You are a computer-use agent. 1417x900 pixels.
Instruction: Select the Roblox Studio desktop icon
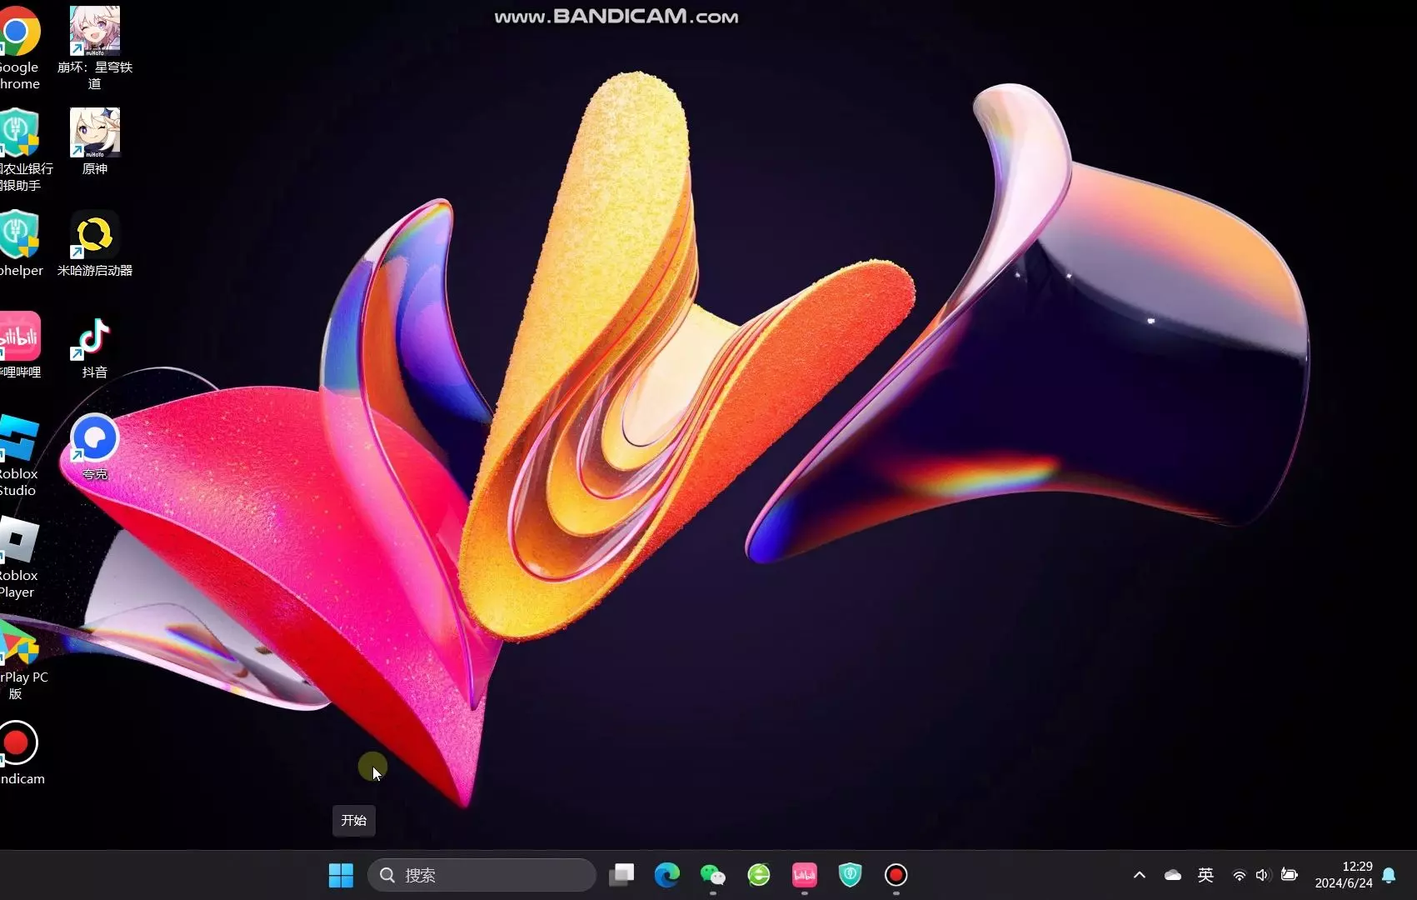point(18,455)
